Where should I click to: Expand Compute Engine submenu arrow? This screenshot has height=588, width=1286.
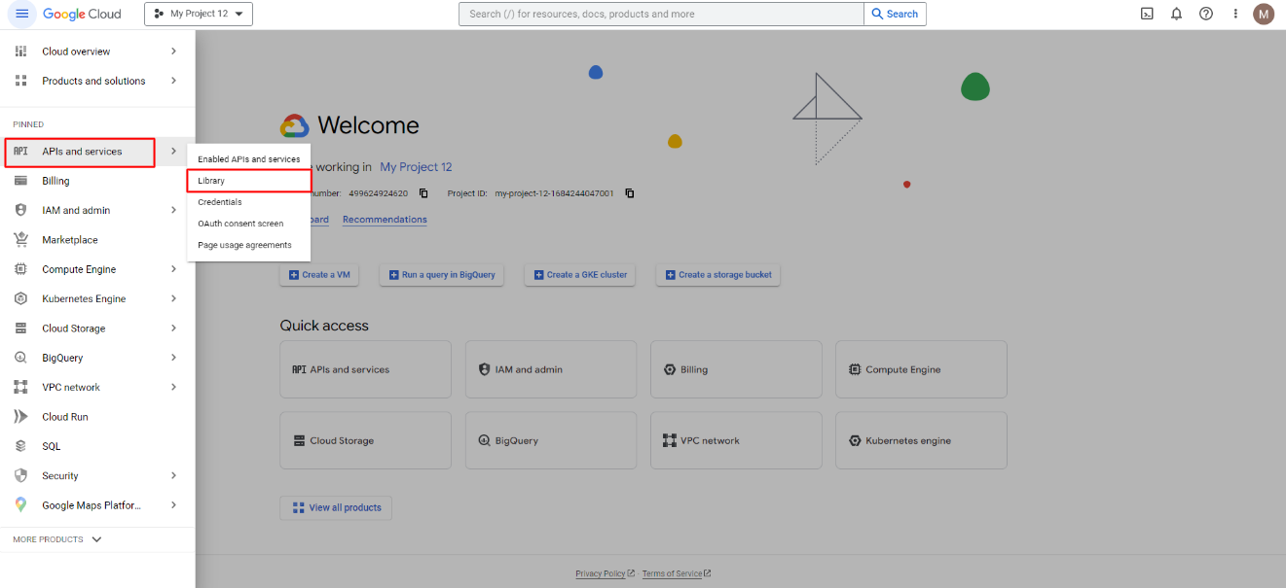pos(174,269)
